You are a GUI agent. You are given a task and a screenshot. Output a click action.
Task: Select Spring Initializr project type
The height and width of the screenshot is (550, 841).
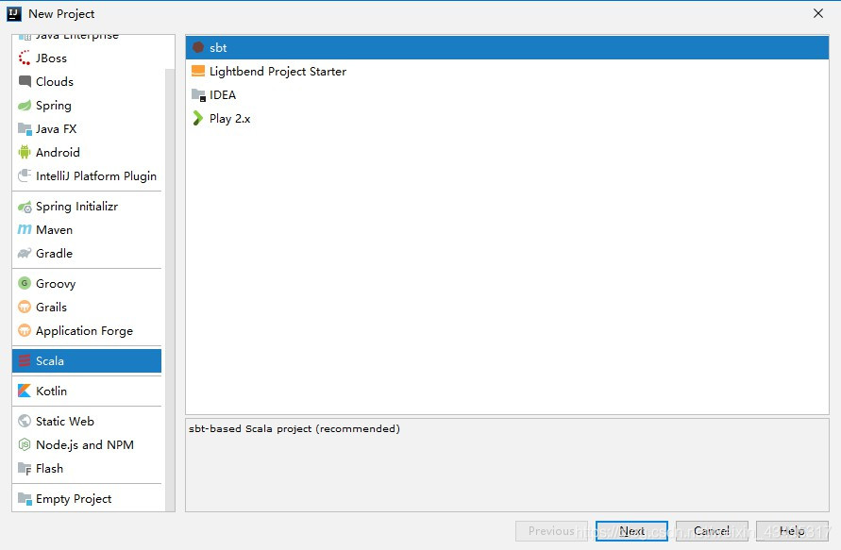click(87, 207)
